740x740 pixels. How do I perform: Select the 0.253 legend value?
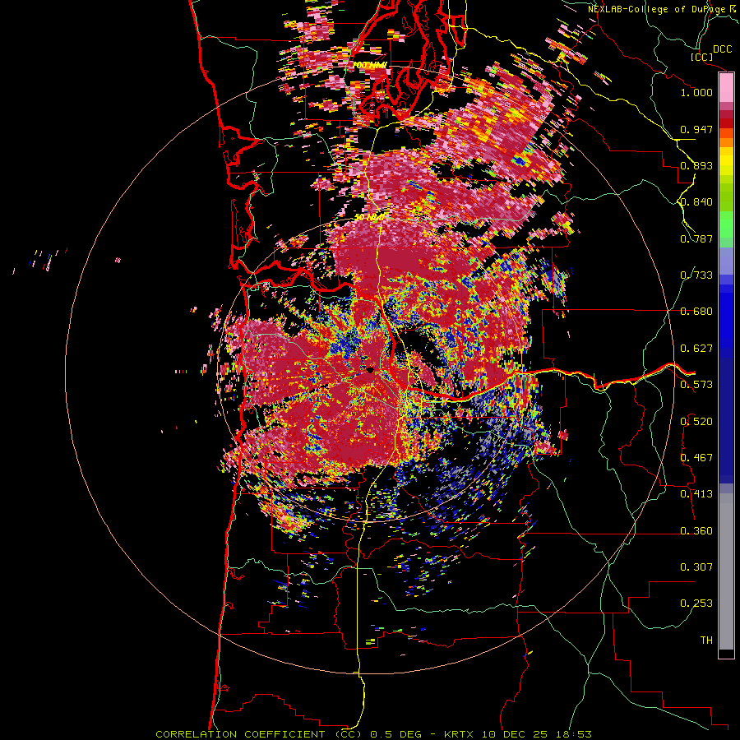pyautogui.click(x=696, y=604)
